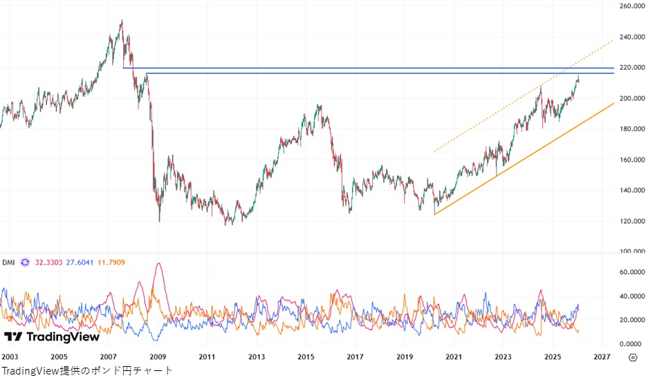Click the 120.000 price axis label
The height and width of the screenshot is (380, 646).
(x=632, y=222)
